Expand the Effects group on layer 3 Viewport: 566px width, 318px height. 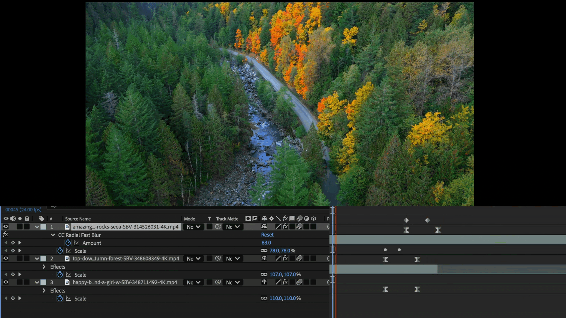coord(44,291)
